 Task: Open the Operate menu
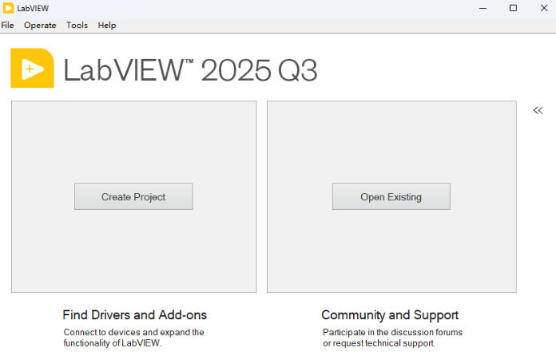pyautogui.click(x=40, y=25)
